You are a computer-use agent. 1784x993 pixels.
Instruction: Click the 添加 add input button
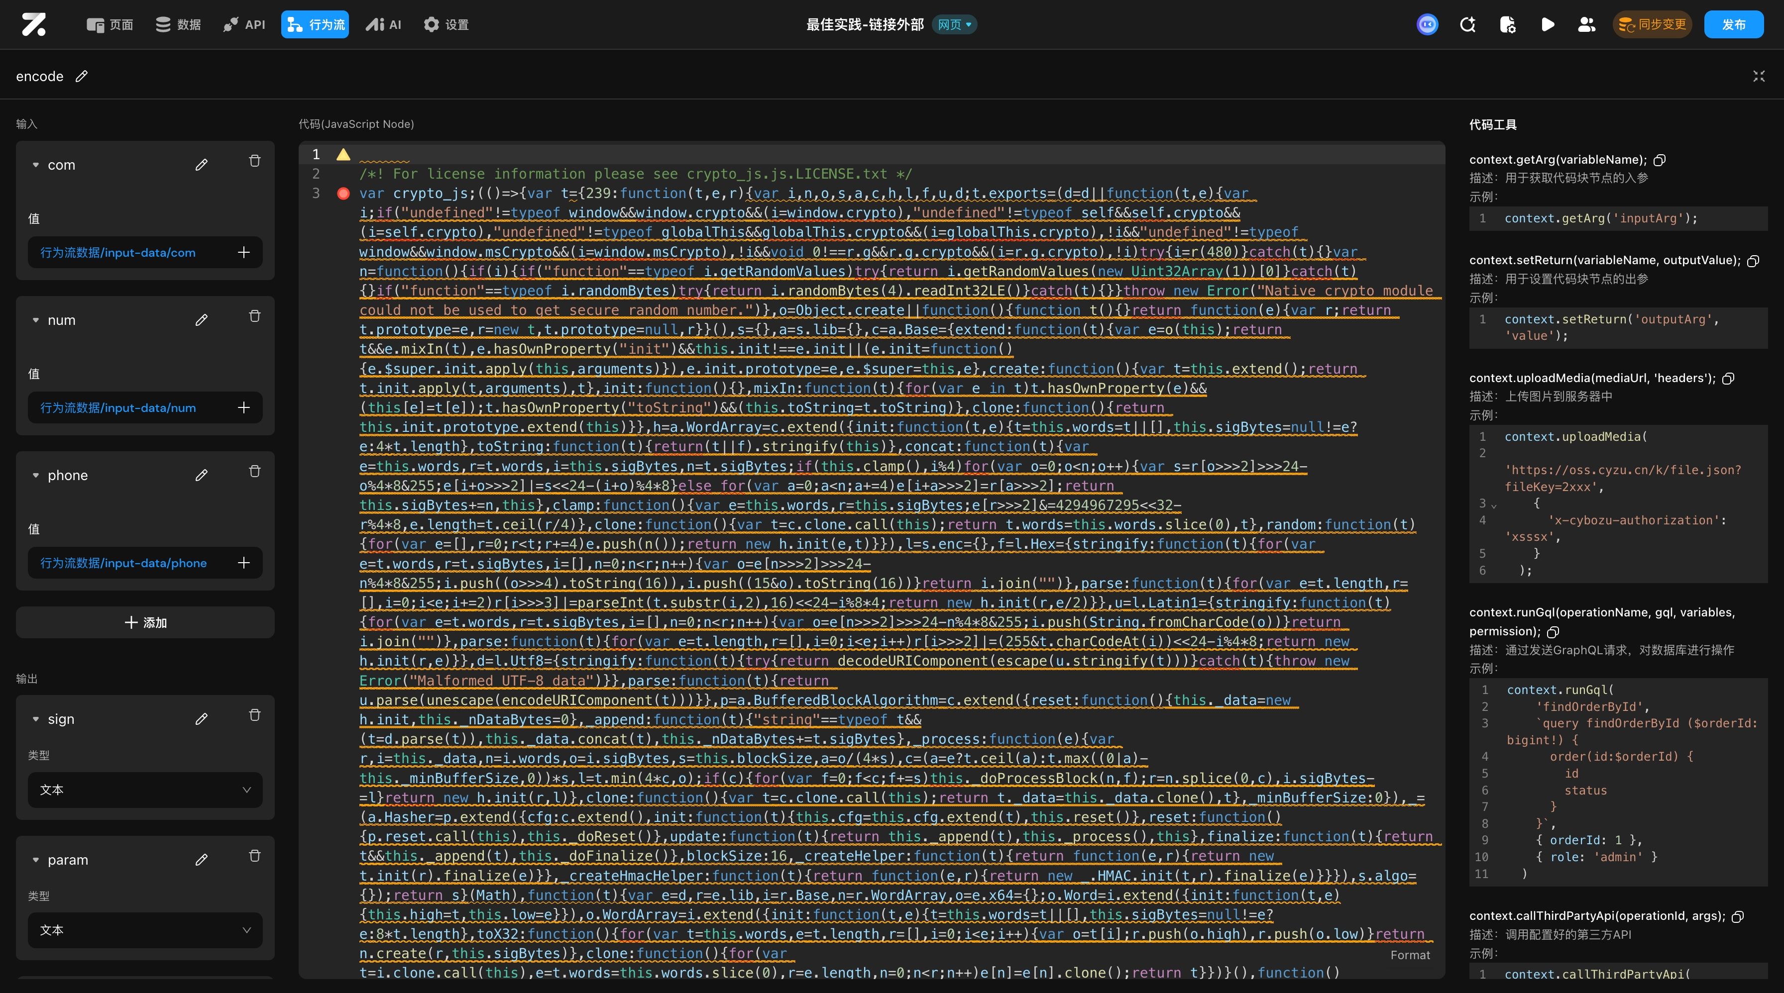(x=145, y=622)
